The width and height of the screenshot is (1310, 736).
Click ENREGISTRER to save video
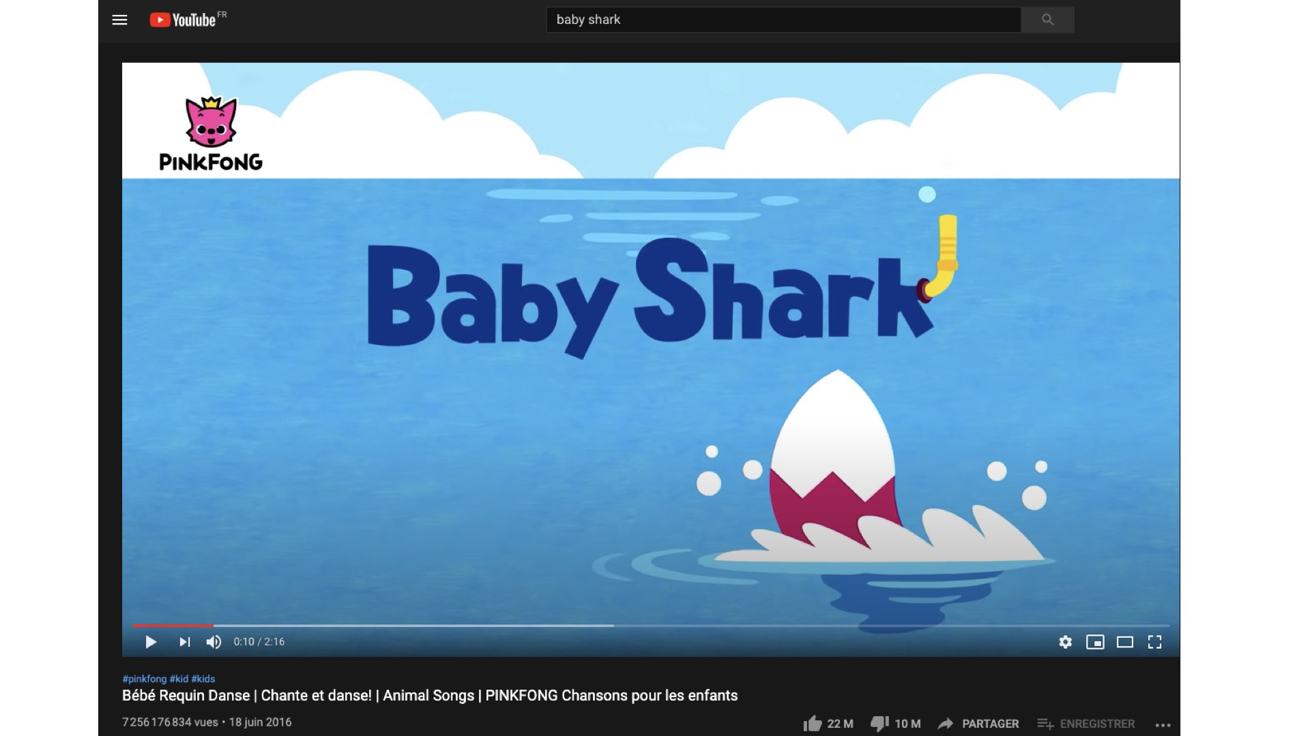pyautogui.click(x=1086, y=724)
